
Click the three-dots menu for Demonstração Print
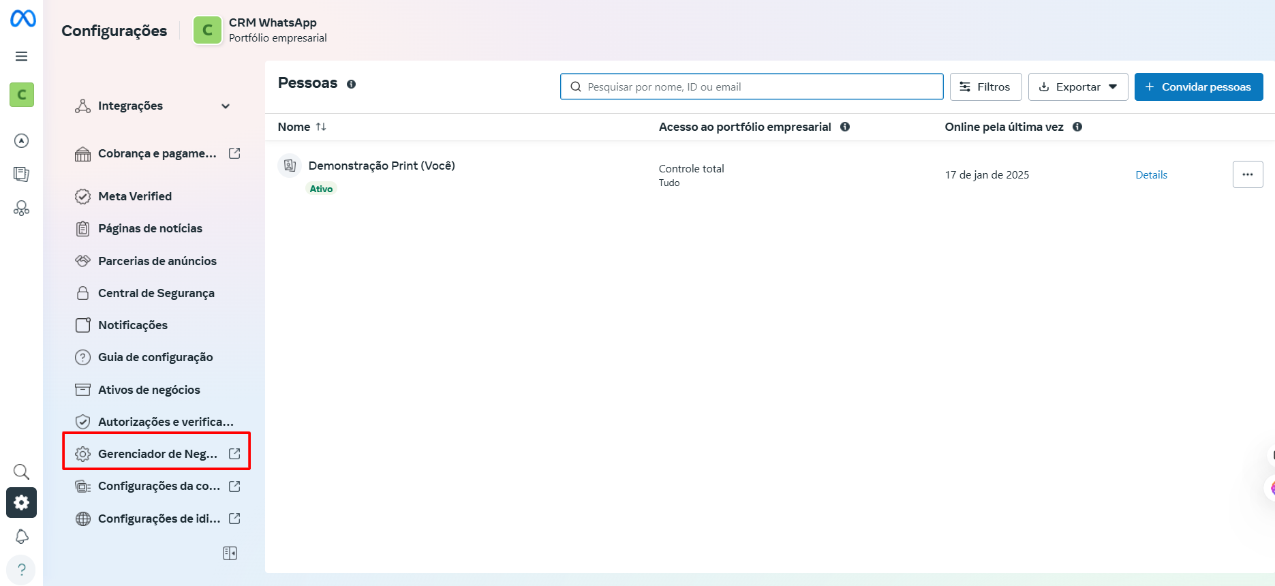tap(1247, 174)
